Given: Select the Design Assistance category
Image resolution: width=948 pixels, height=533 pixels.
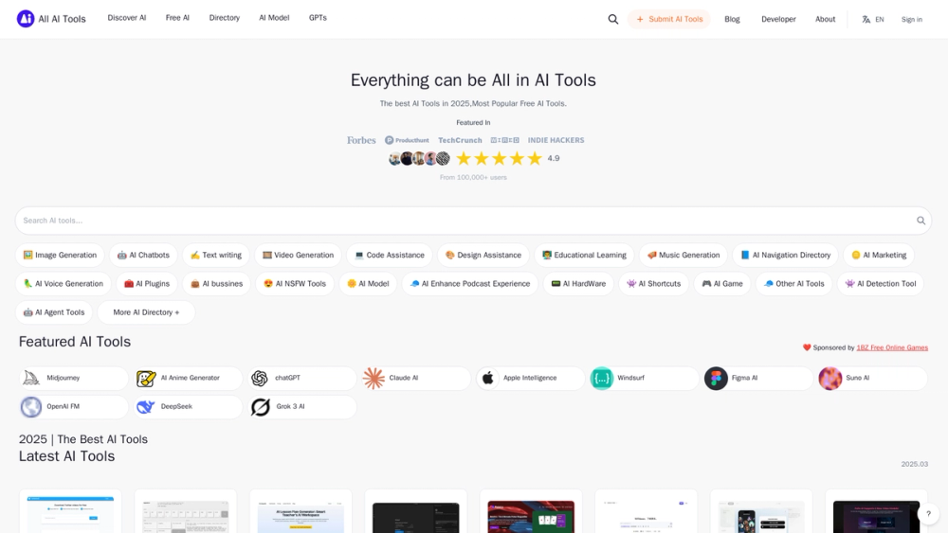Looking at the screenshot, I should point(483,256).
